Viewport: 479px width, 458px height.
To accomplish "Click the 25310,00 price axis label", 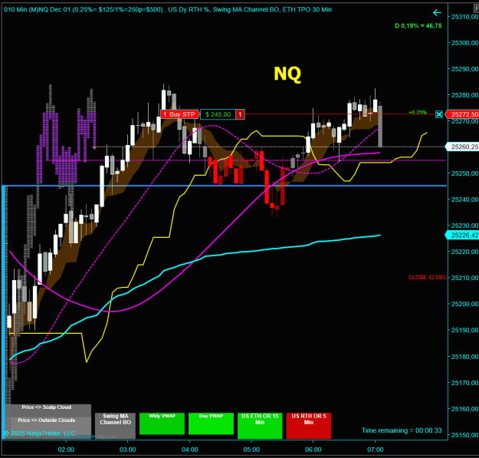I will pos(465,17).
